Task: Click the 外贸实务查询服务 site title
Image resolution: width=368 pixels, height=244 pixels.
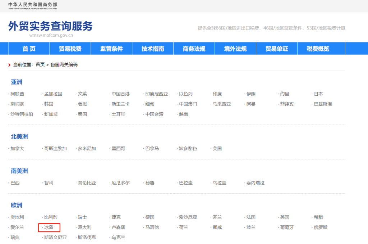Action: (x=50, y=26)
